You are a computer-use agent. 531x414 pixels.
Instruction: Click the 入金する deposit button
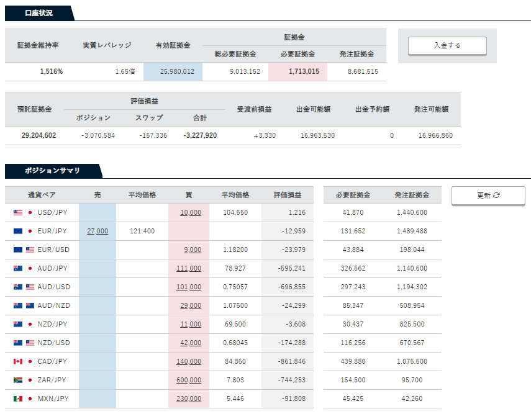(447, 45)
